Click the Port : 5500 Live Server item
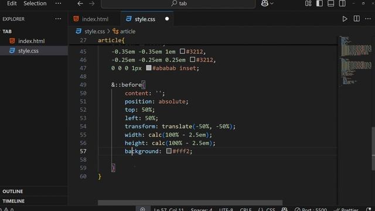Image resolution: width=375 pixels, height=211 pixels. [311, 209]
